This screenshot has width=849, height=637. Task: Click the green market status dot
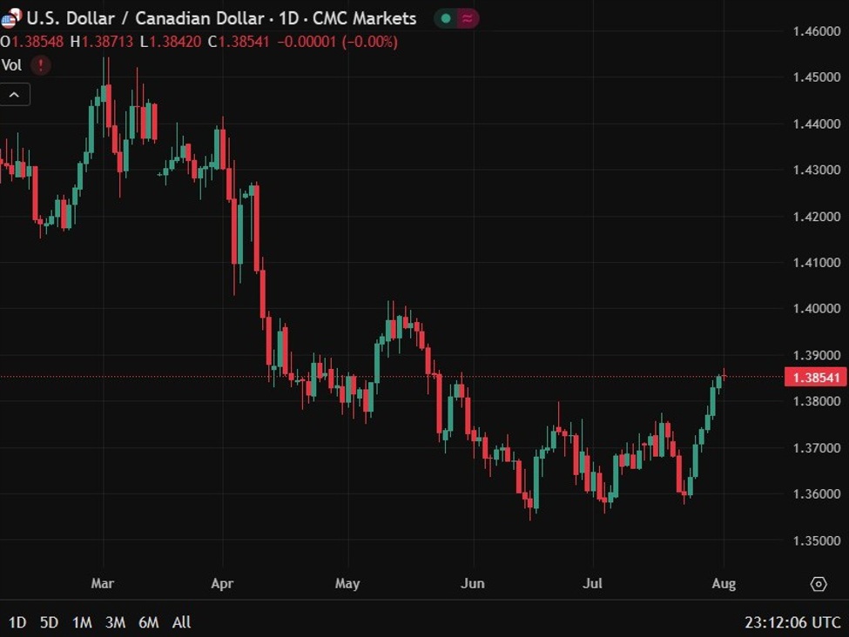(x=446, y=18)
